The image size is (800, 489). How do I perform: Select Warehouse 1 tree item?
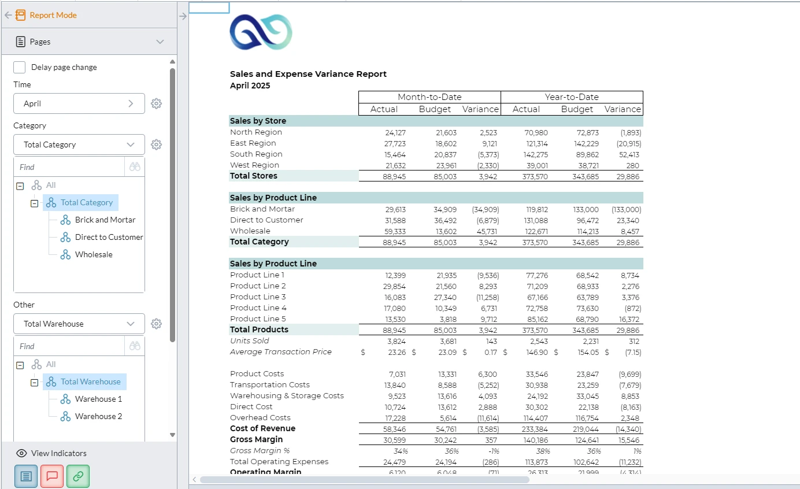tap(99, 399)
